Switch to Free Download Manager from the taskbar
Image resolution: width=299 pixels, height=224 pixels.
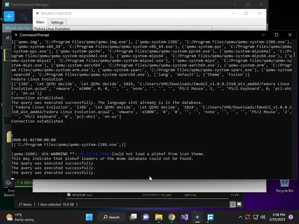tap(210, 217)
